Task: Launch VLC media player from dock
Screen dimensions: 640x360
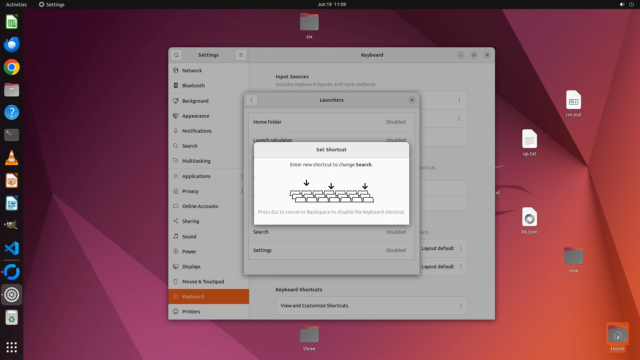Action: [12, 158]
